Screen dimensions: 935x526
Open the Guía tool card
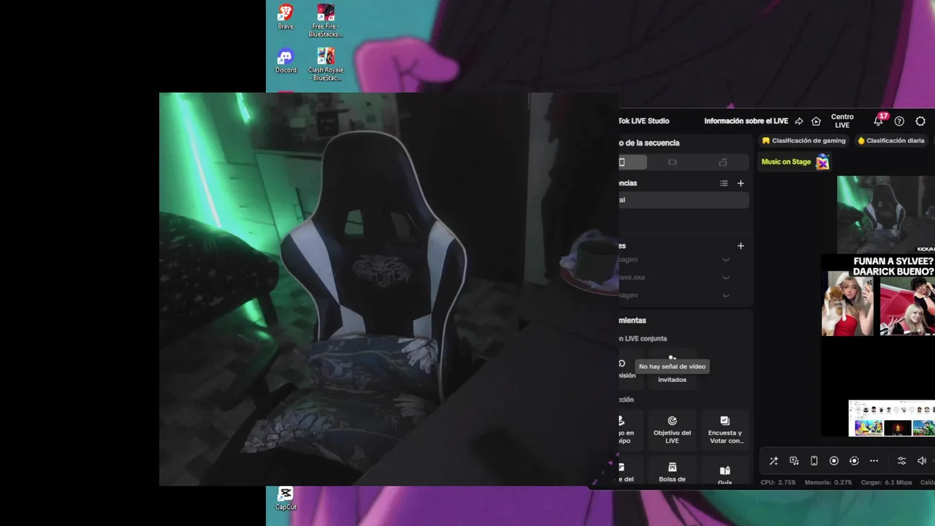(725, 471)
